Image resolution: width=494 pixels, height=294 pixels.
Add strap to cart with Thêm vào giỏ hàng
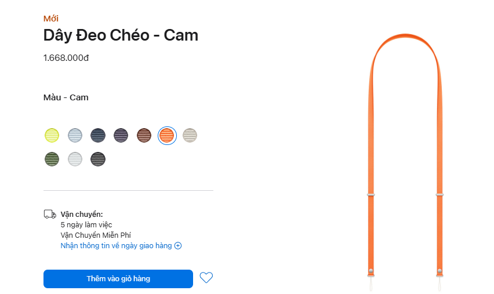[118, 279]
